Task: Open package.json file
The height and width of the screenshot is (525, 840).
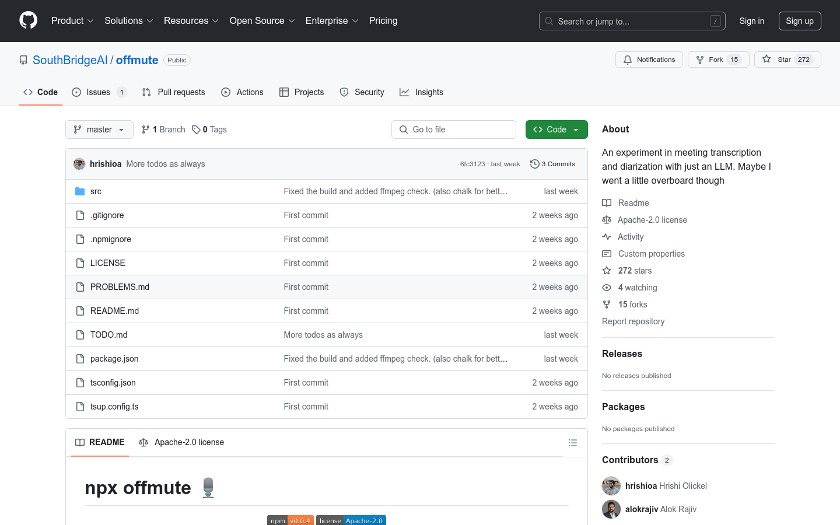Action: [114, 359]
